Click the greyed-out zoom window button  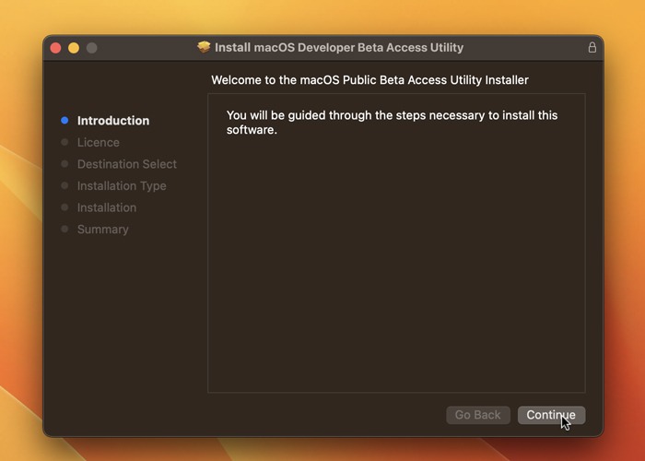click(92, 48)
